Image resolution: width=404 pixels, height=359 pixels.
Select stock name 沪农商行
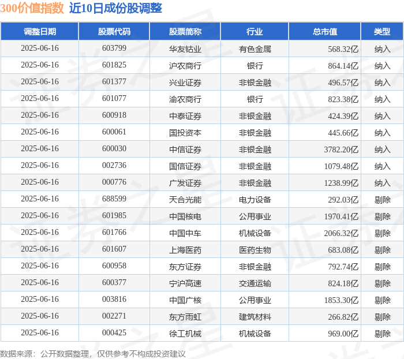pyautogui.click(x=185, y=66)
